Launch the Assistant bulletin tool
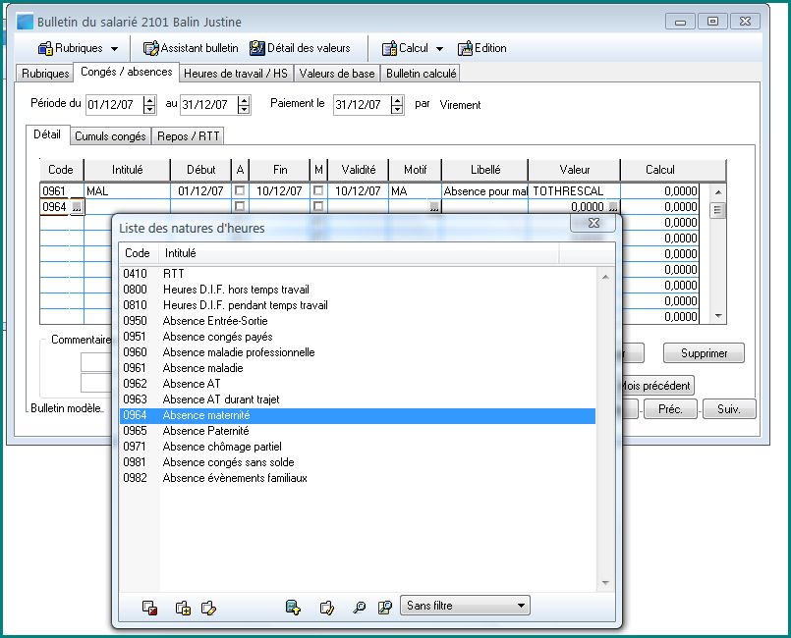 191,48
